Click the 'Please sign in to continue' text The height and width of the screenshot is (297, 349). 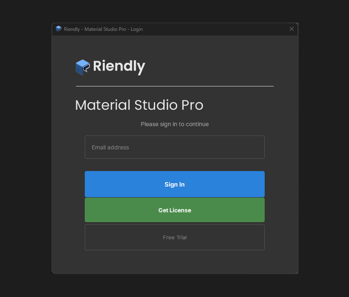174,124
